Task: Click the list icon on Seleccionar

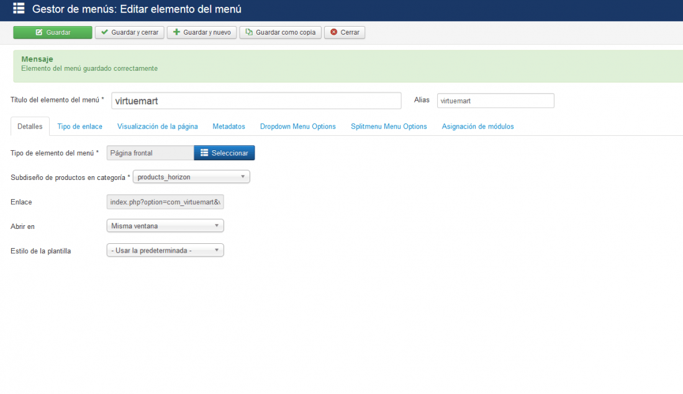Action: point(204,153)
